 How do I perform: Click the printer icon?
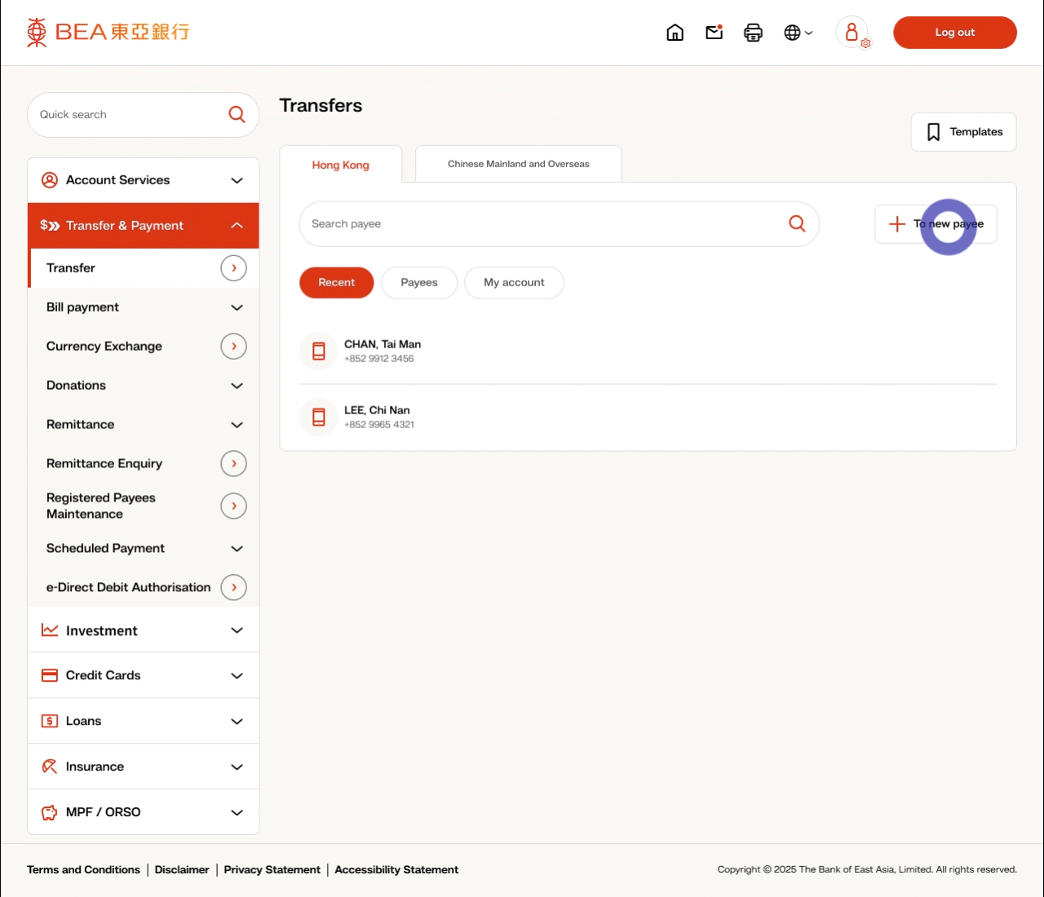pyautogui.click(x=753, y=33)
